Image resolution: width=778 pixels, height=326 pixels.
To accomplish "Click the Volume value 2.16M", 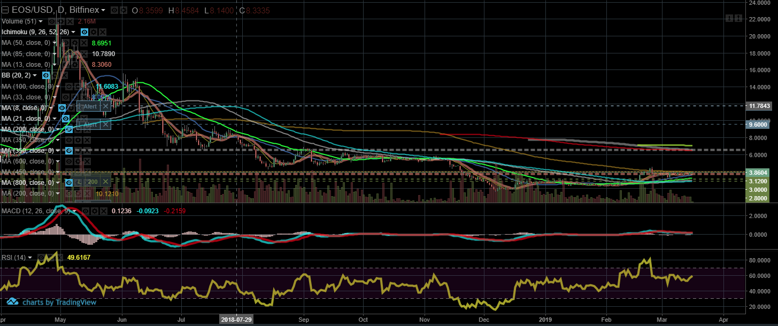I will click(87, 21).
